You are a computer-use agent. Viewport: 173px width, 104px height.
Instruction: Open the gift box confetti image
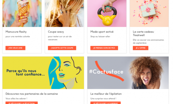tap(149, 14)
